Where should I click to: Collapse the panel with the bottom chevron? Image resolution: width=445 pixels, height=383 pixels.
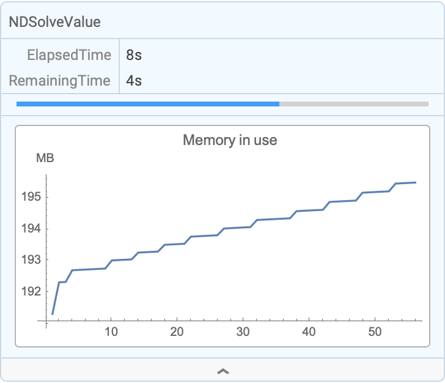pyautogui.click(x=223, y=371)
